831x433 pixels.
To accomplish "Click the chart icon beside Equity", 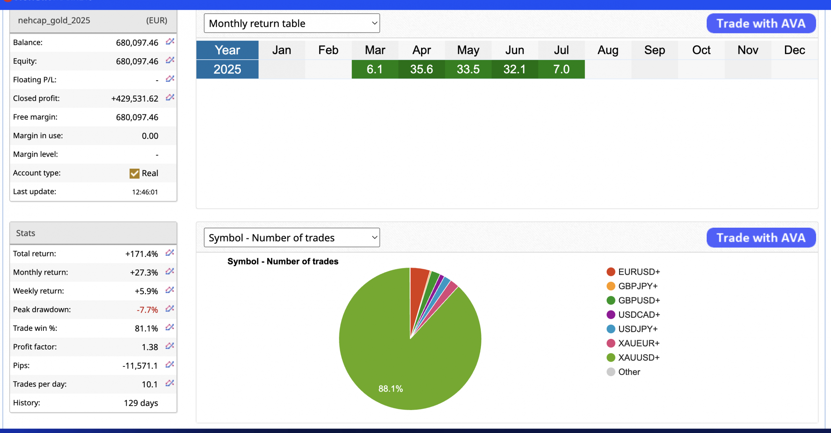I will [170, 60].
